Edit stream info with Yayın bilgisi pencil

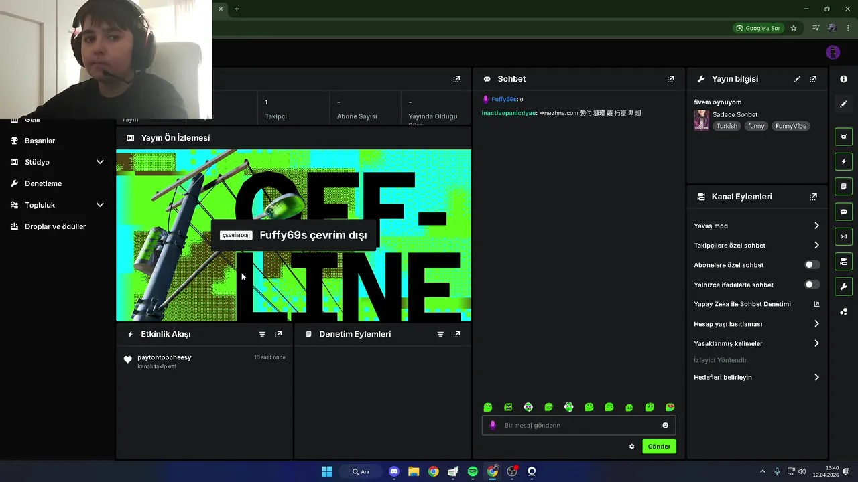click(x=797, y=79)
